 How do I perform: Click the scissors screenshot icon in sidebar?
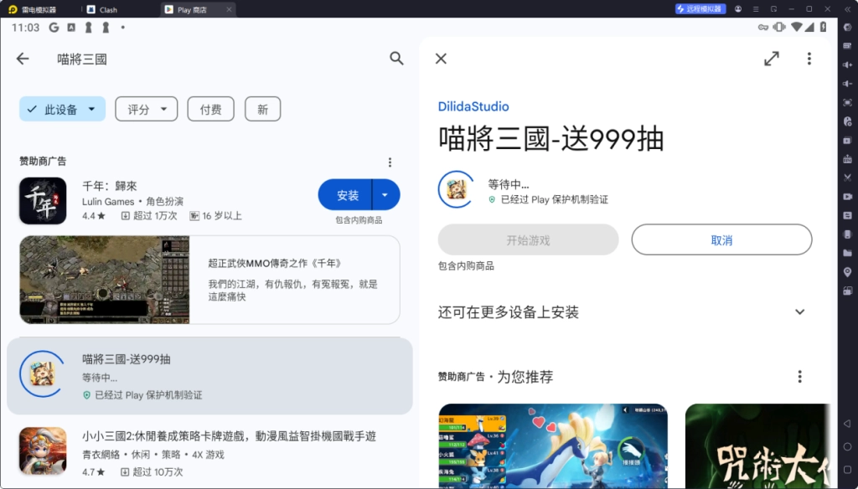(848, 178)
